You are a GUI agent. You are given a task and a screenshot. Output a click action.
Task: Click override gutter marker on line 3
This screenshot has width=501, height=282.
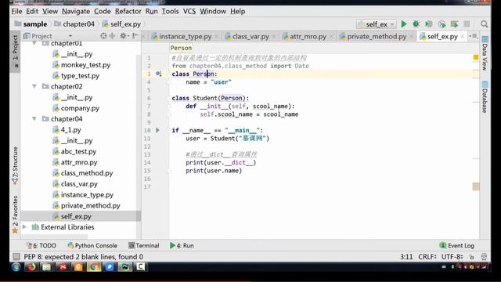(x=158, y=74)
